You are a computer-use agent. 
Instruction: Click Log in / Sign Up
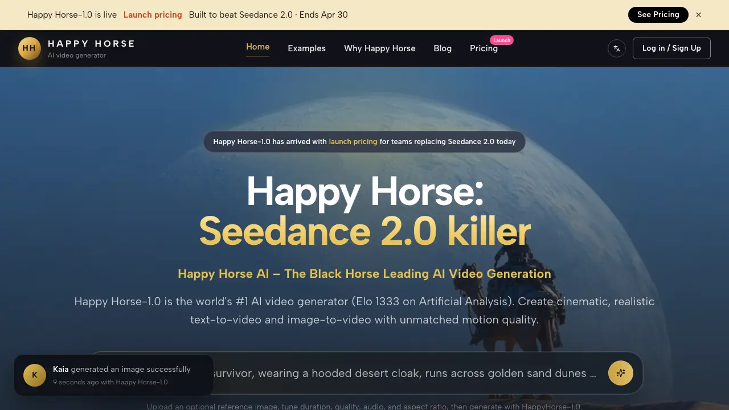671,48
